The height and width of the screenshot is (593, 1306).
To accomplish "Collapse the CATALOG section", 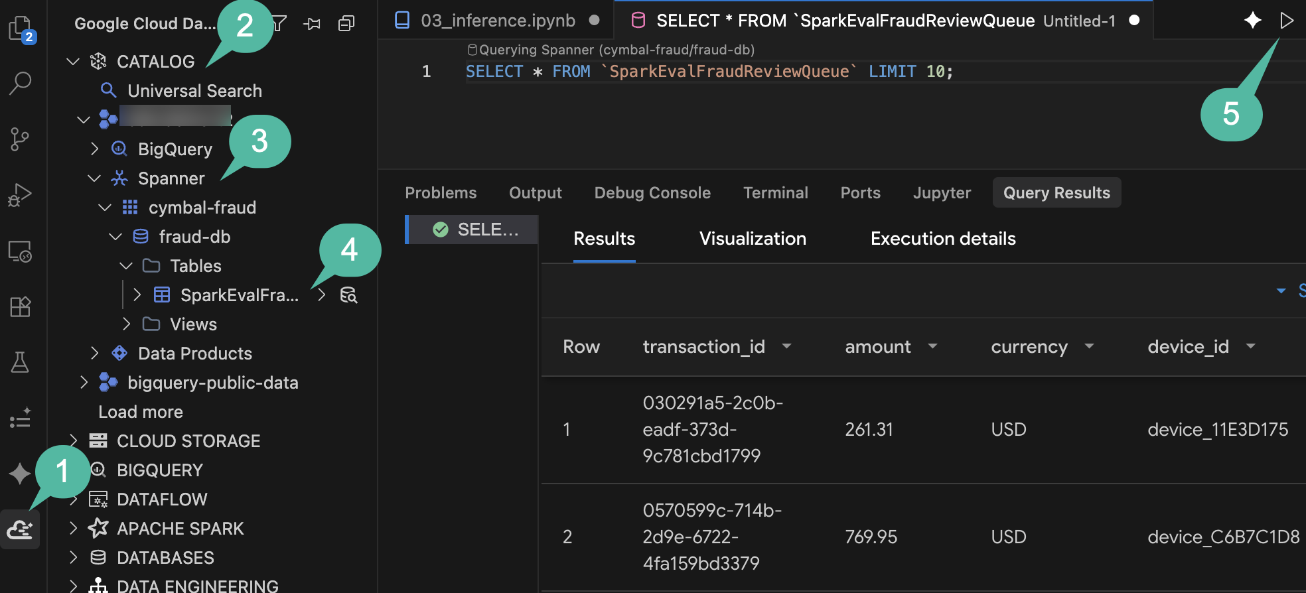I will pyautogui.click(x=73, y=62).
